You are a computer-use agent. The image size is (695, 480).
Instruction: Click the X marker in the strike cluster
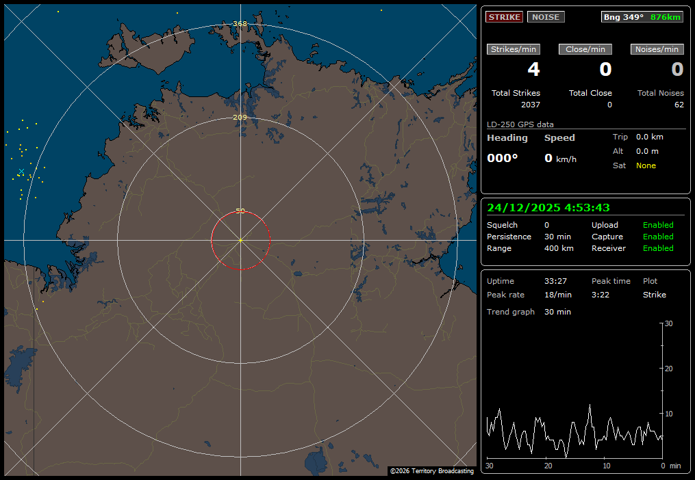tap(21, 171)
